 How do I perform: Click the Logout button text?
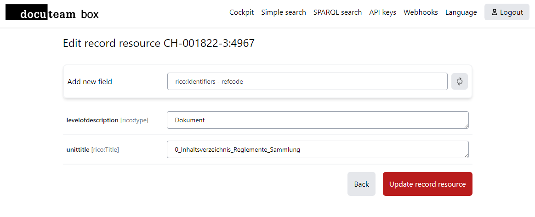click(512, 12)
